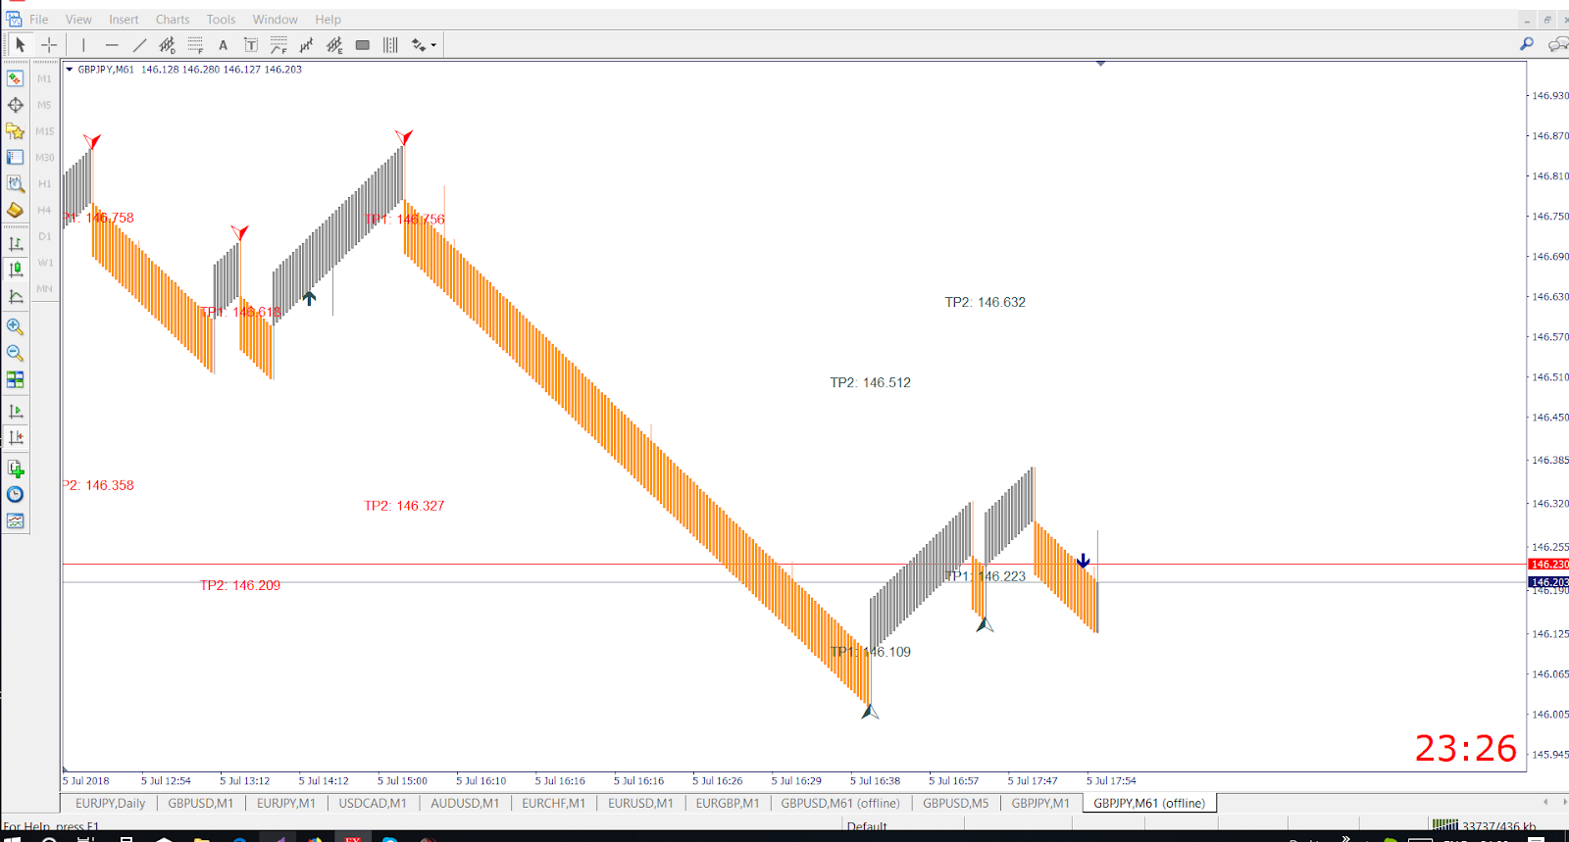The image size is (1569, 842).
Task: Switch to the EURJPY,Daily chart tab
Action: pyautogui.click(x=110, y=803)
